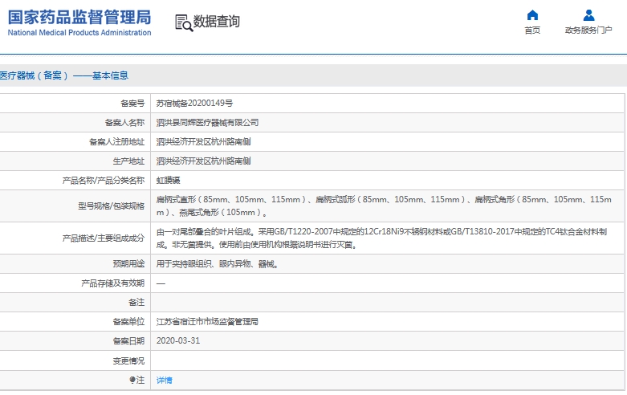Click the 数据查询 search document icon
This screenshot has height=395, width=627.
coord(184,22)
